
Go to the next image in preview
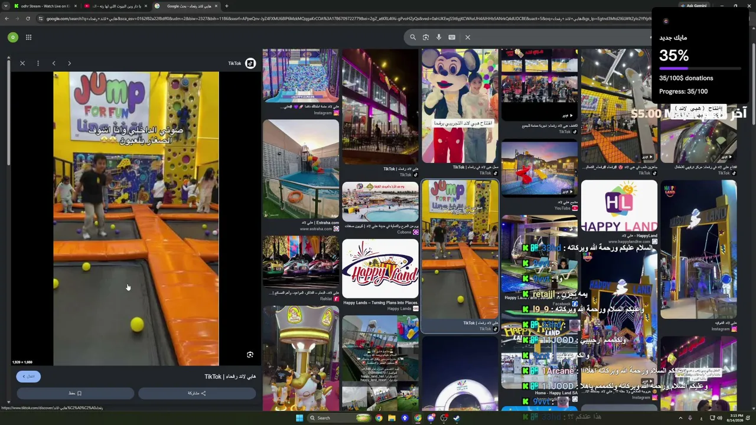69,63
